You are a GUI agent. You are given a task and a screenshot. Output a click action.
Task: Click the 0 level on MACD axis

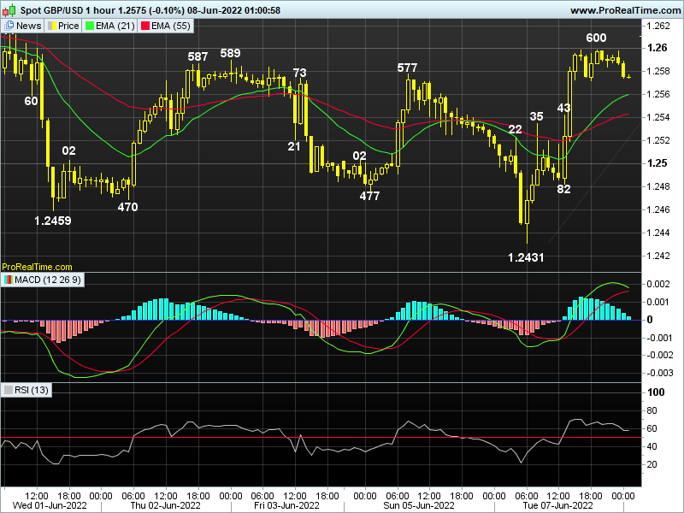pos(650,320)
